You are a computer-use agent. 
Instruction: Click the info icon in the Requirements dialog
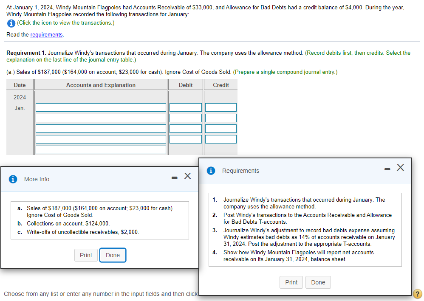[211, 171]
